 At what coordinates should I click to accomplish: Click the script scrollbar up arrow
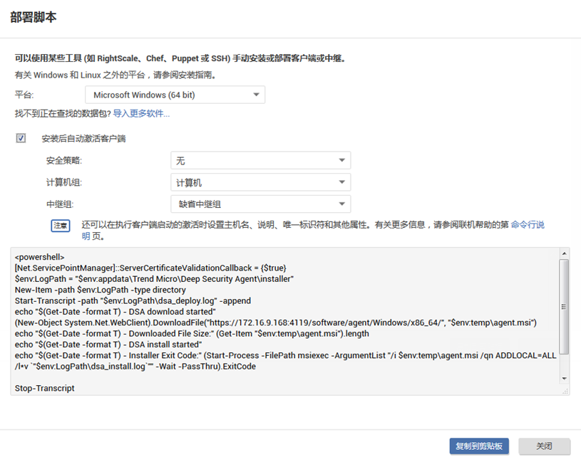pos(564,253)
